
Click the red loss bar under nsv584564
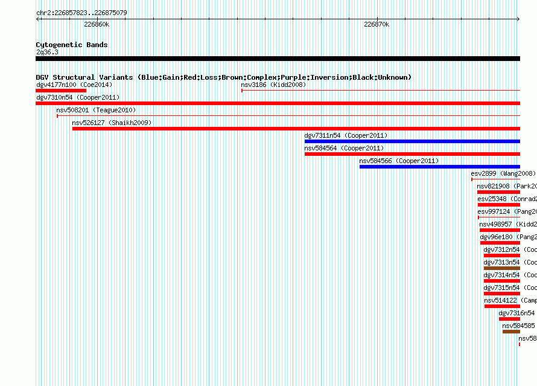(412, 154)
